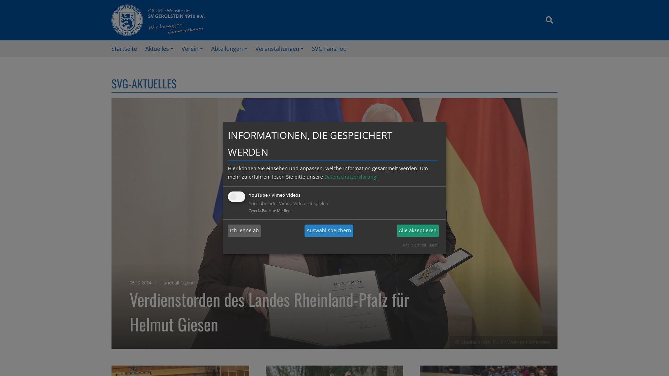
Task: Click the Wir bewegen Generationen slogan
Action: pos(176,28)
